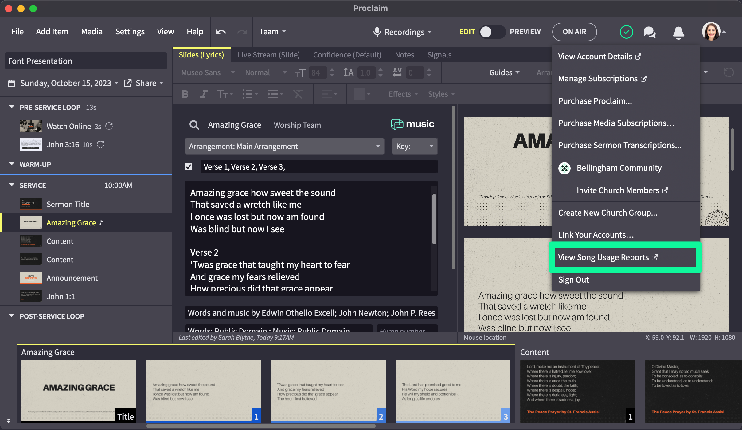Click Sign Out in account menu
This screenshot has height=430, width=742.
point(573,280)
